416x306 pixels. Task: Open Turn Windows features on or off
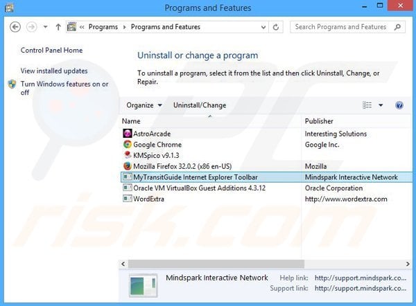coord(64,88)
